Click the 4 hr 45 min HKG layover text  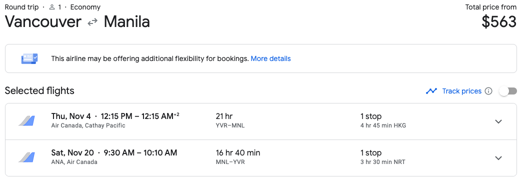[x=383, y=125]
